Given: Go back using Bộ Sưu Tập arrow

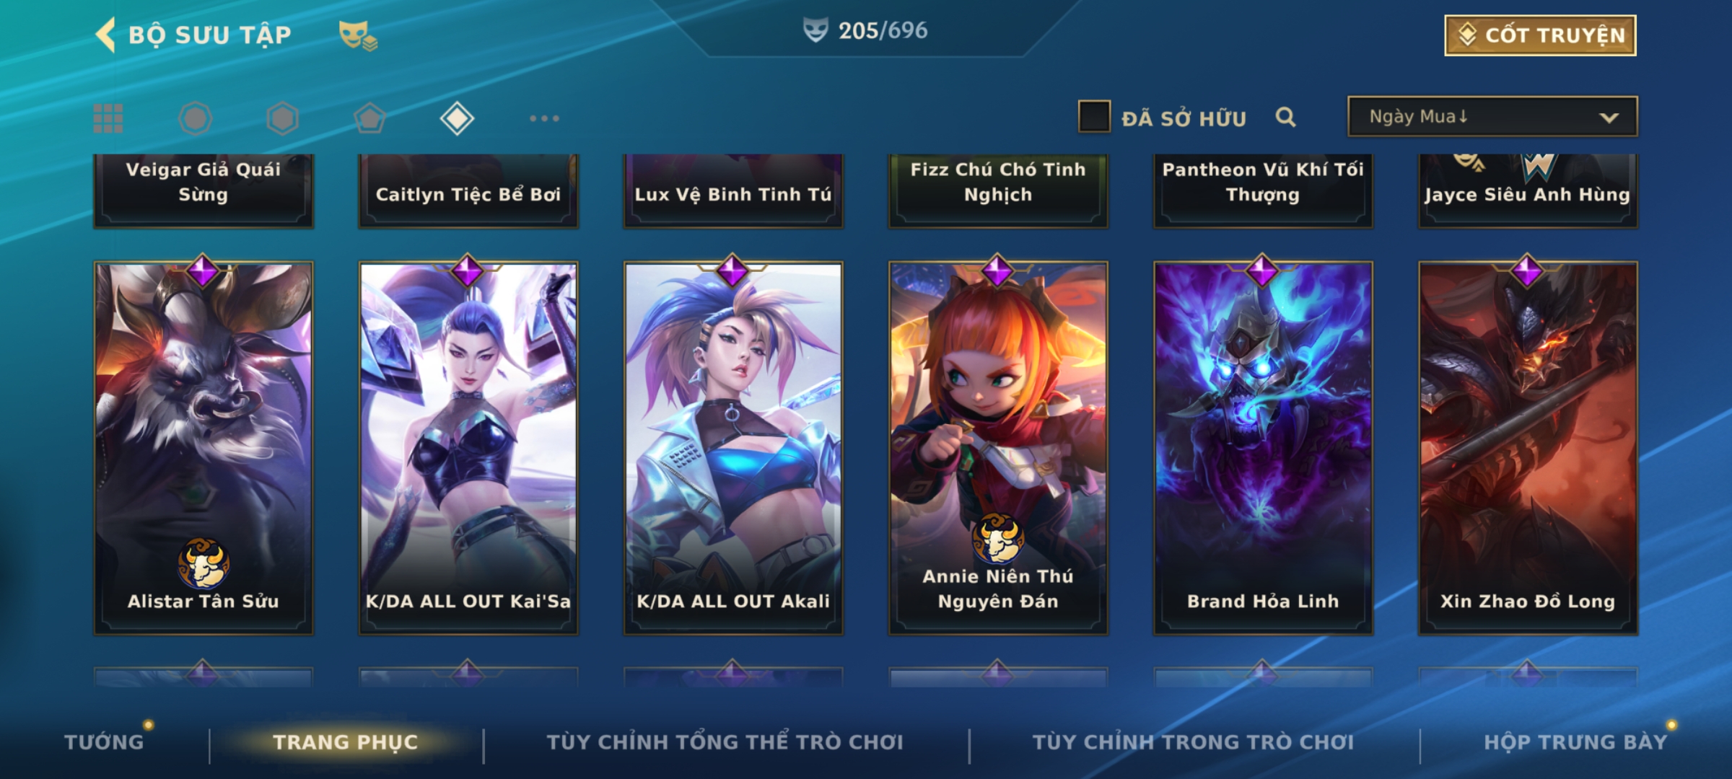Looking at the screenshot, I should [x=106, y=35].
